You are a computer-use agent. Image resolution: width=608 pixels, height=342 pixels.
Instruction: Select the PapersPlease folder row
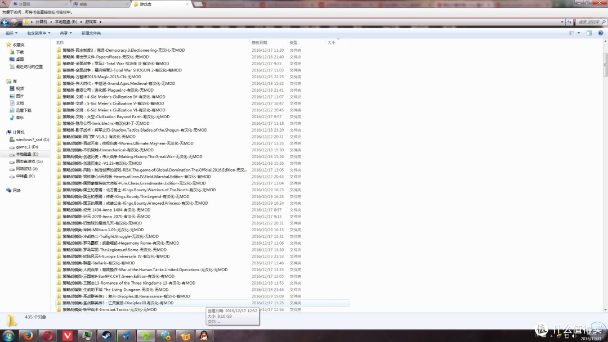(x=203, y=57)
